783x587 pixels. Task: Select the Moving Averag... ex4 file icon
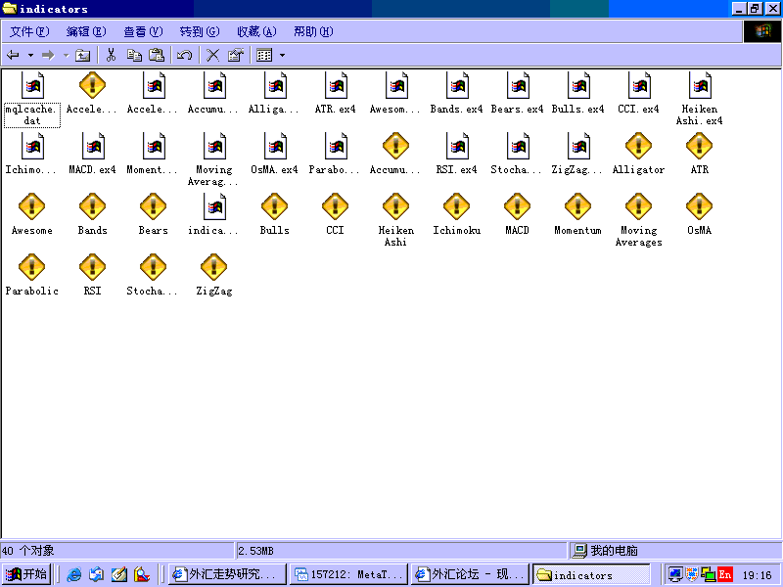tap(214, 146)
